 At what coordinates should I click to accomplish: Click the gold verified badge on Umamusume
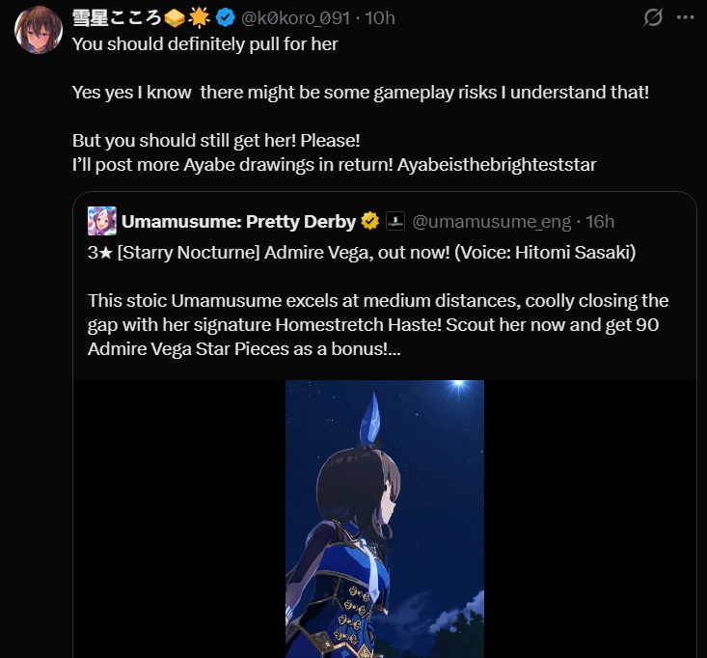369,222
